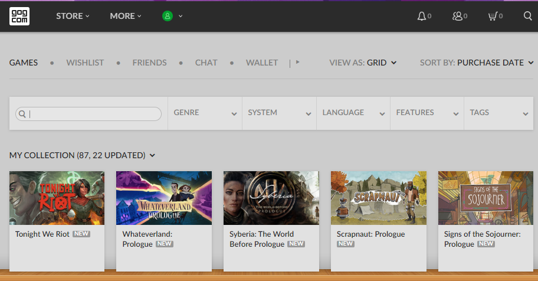
Task: Expand the LANGUAGE filter
Action: 353,113
